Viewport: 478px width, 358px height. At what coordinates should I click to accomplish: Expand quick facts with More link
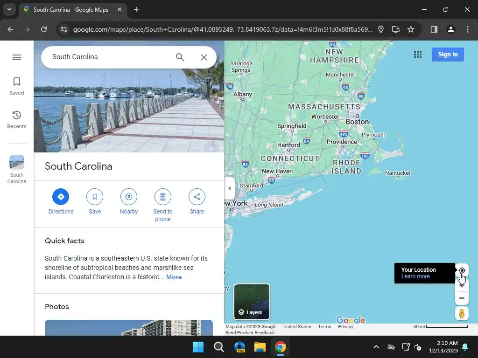(x=174, y=277)
